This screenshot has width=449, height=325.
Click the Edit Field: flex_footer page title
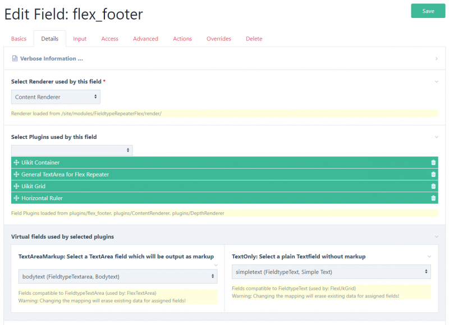[74, 14]
